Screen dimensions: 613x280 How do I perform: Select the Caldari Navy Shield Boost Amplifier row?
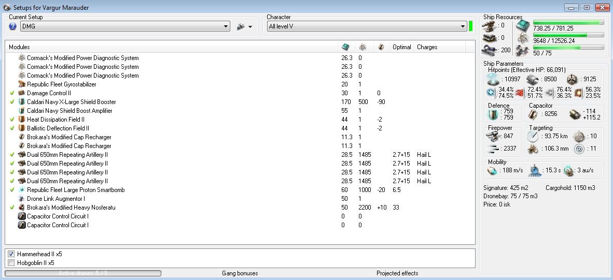click(x=240, y=111)
